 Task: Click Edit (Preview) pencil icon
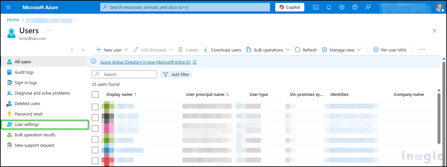click(x=136, y=50)
